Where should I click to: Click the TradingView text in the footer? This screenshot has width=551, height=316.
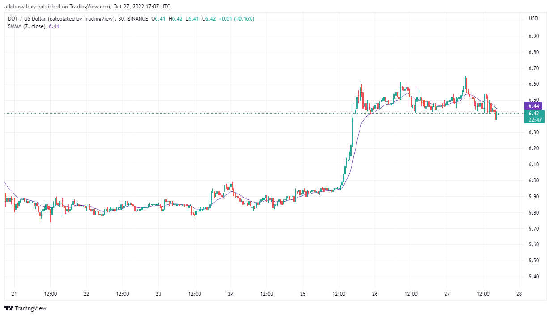31,308
